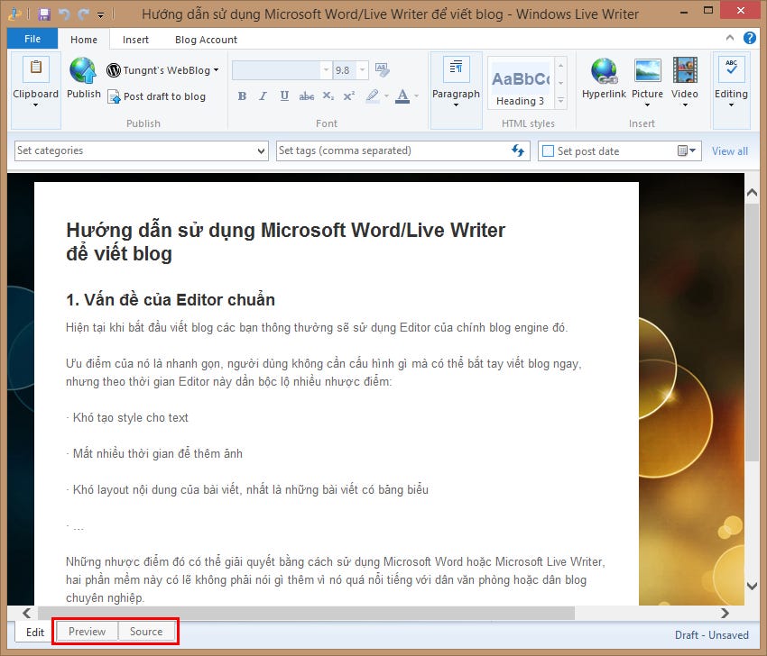The height and width of the screenshot is (656, 767).
Task: Toggle Subscript formatting
Action: [x=328, y=96]
